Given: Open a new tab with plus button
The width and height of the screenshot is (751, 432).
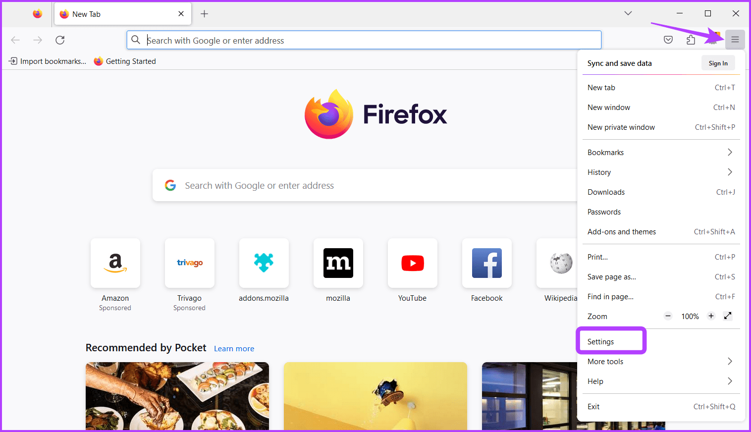Looking at the screenshot, I should click(x=204, y=14).
